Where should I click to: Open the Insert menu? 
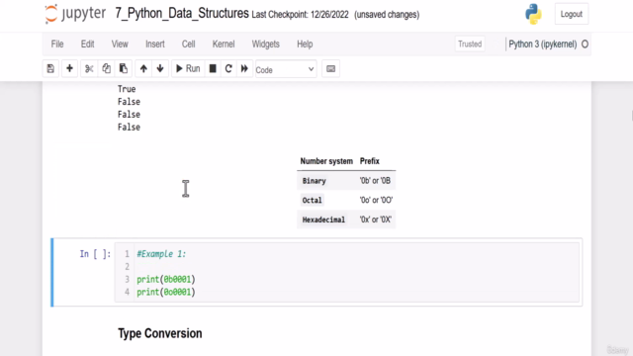tap(155, 44)
